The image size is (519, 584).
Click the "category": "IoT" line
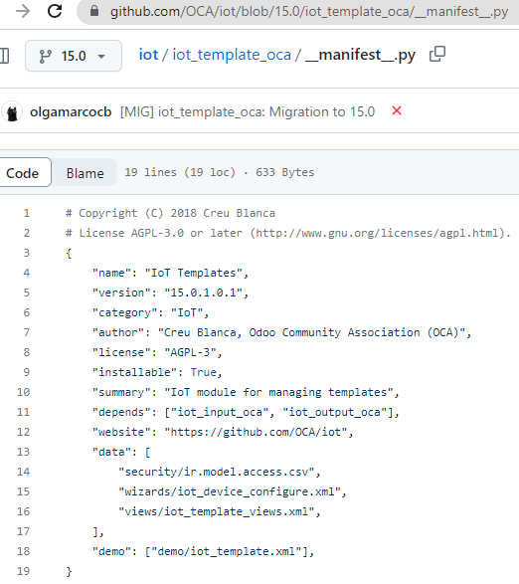pyautogui.click(x=150, y=312)
